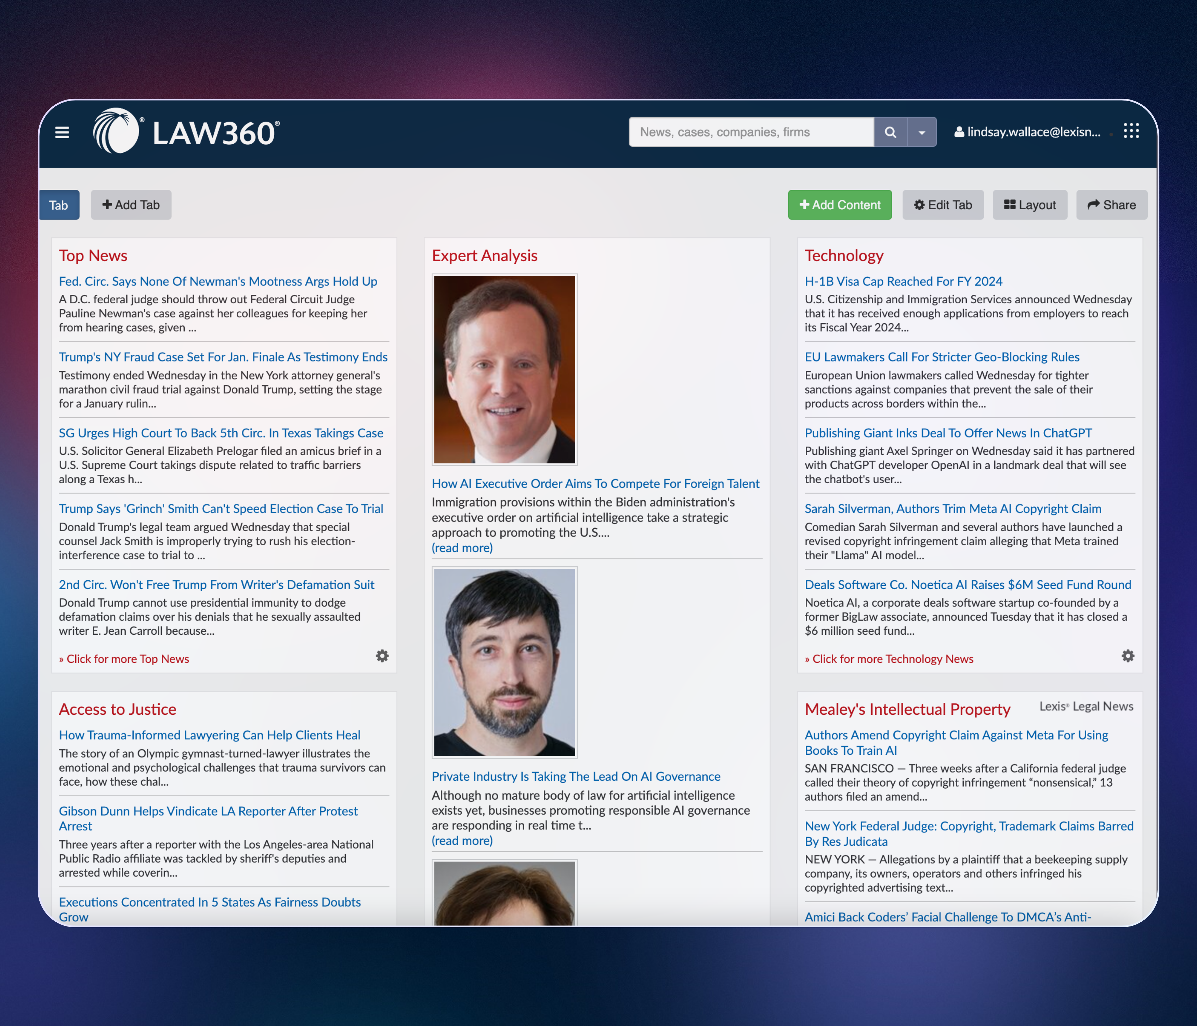Open the Expert Analysis section heading

[x=485, y=255]
